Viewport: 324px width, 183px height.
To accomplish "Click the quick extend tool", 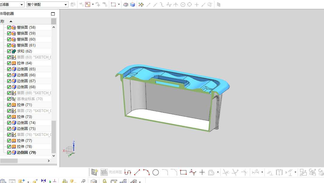I will (235, 172).
